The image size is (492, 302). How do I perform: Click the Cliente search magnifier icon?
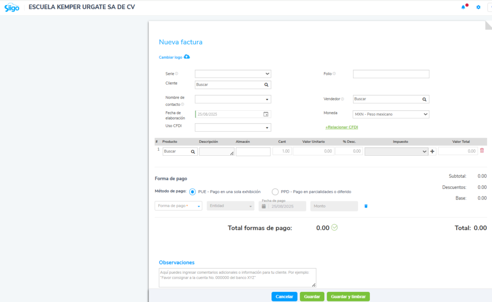coord(266,85)
